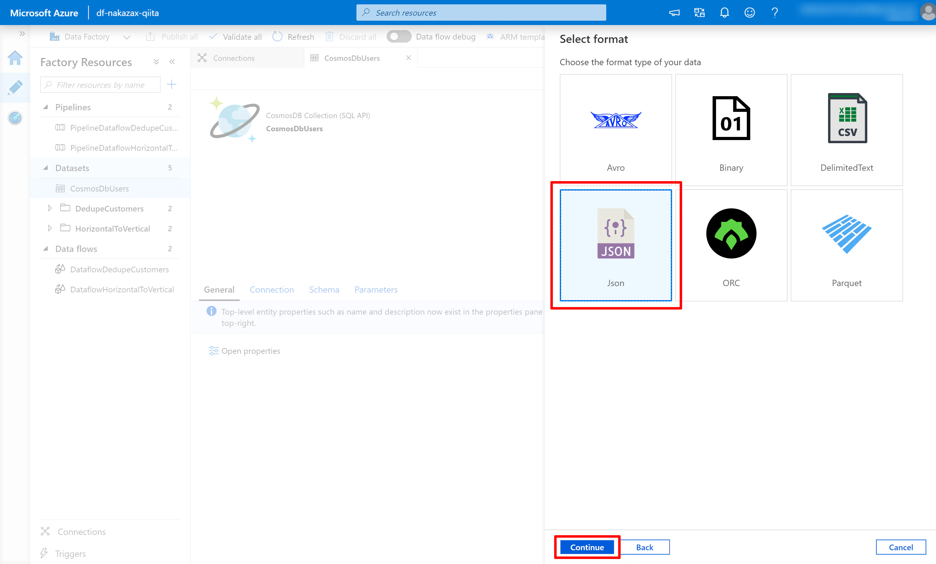The height and width of the screenshot is (564, 936).
Task: Pick the DelimitedText CSV format tile
Action: 846,130
